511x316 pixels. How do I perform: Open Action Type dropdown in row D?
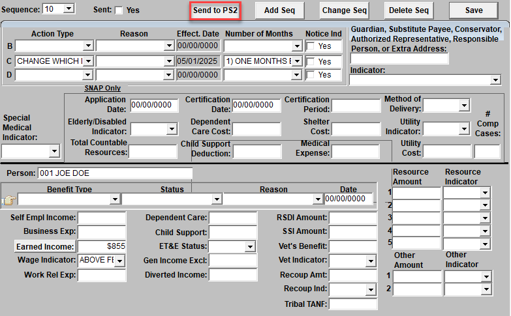pyautogui.click(x=87, y=75)
